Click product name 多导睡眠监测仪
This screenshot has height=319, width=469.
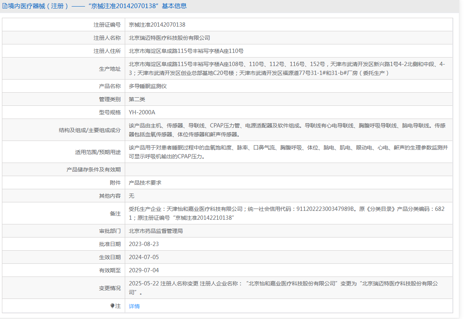click(148, 86)
